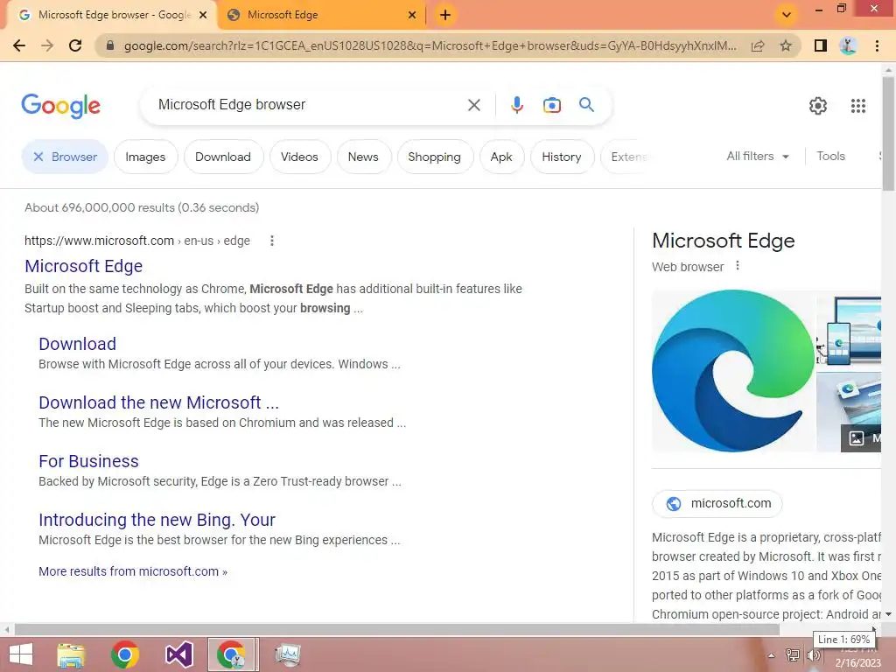This screenshot has height=672, width=896.
Task: Start a voice search with the microphone
Action: click(x=516, y=105)
